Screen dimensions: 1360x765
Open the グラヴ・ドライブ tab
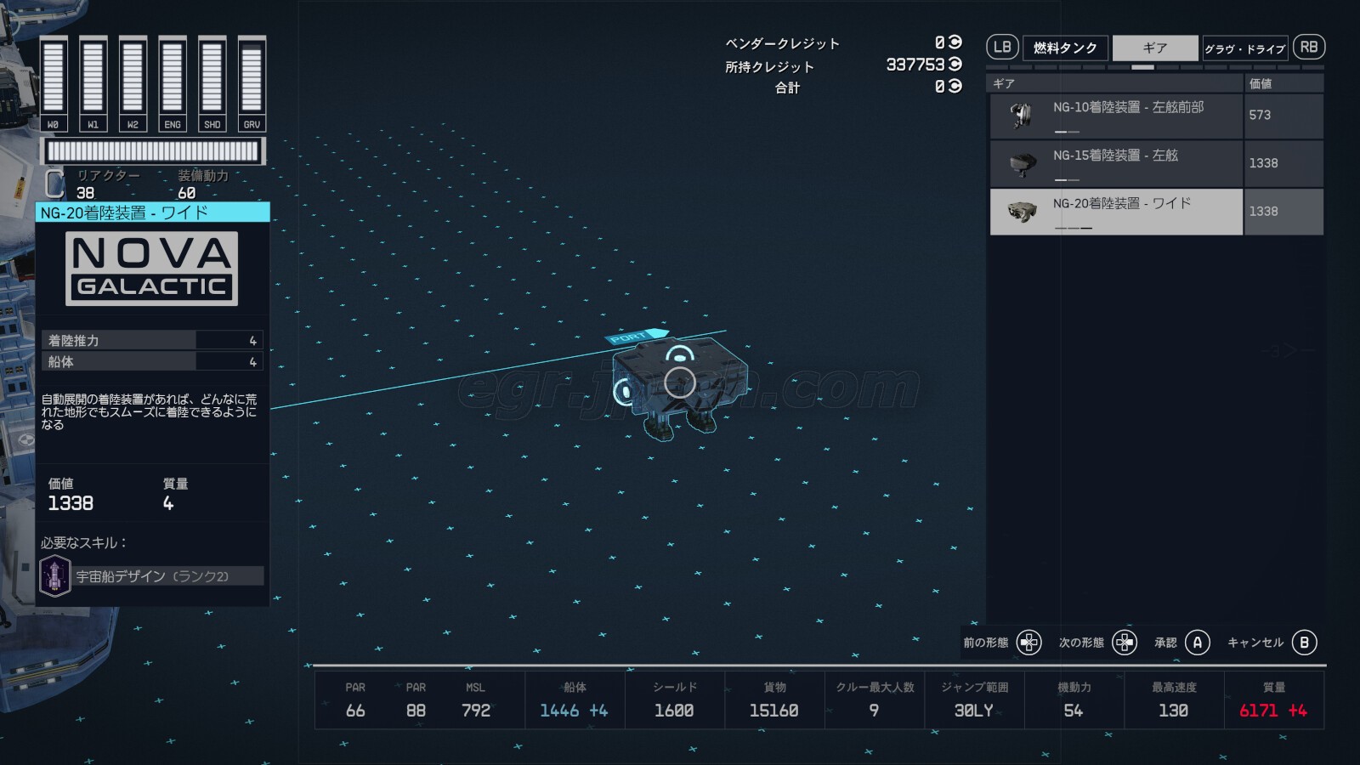[1245, 48]
